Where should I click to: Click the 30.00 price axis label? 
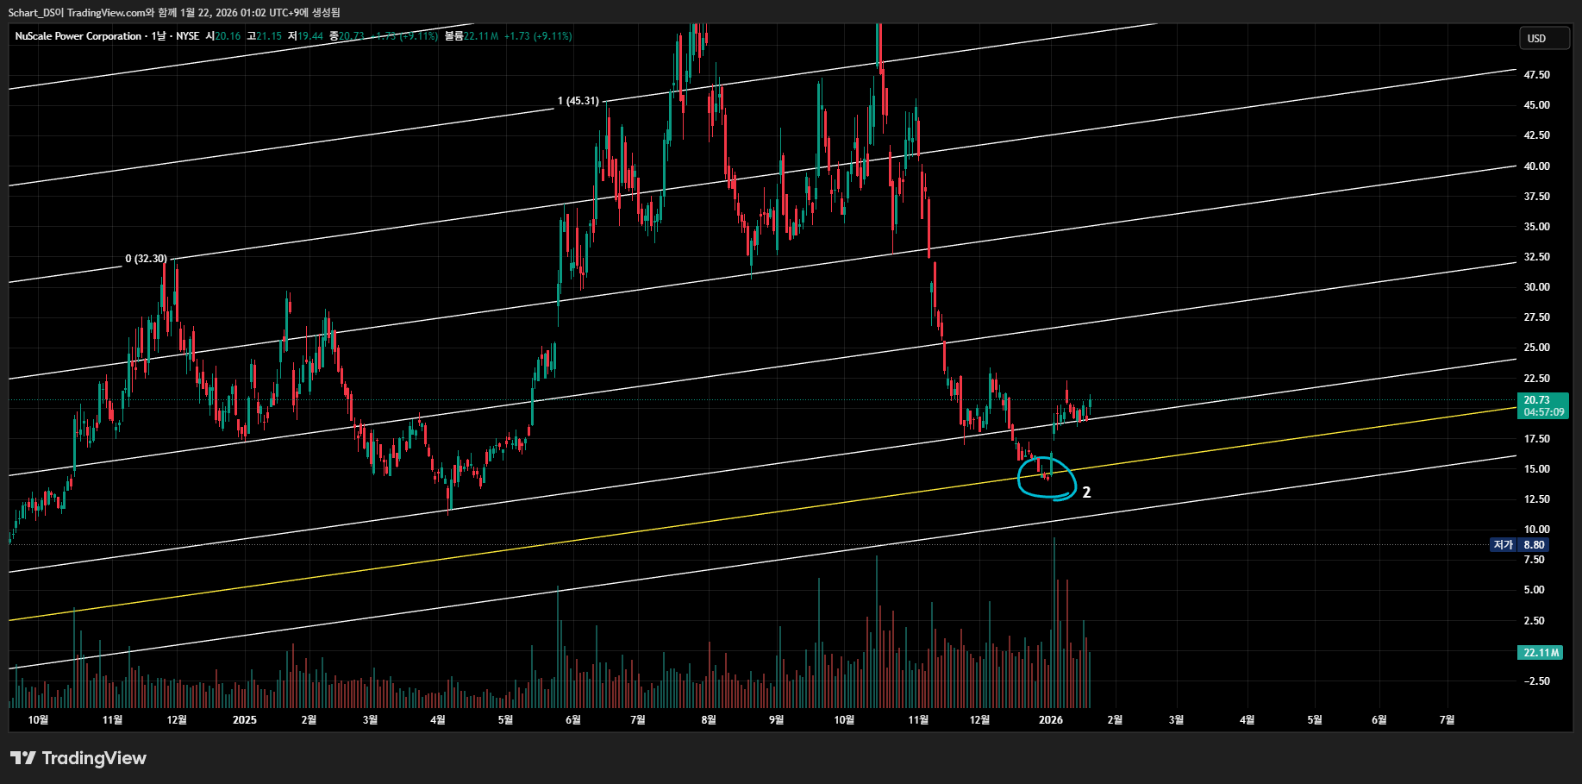click(1536, 287)
